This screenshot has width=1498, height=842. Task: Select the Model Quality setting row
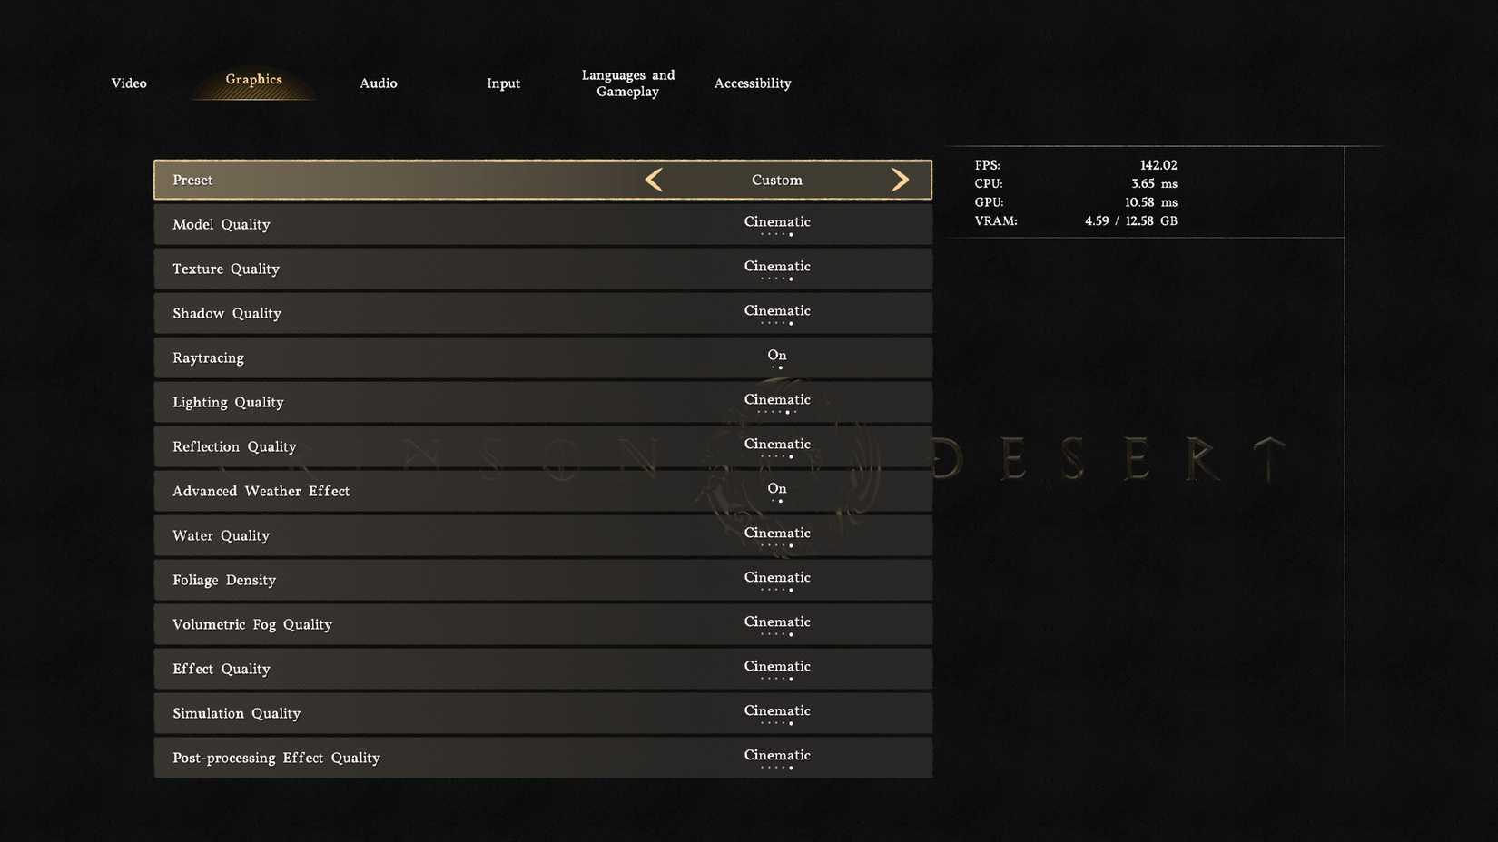[543, 224]
